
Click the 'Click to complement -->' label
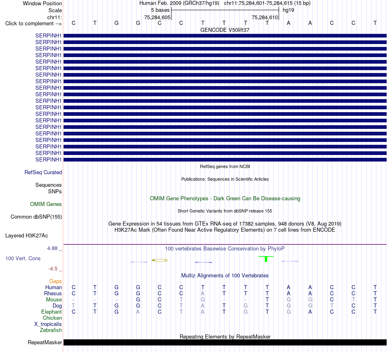(33, 24)
